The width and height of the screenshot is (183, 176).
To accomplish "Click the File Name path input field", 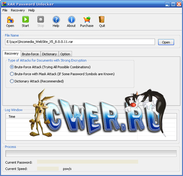I will tap(80, 42).
